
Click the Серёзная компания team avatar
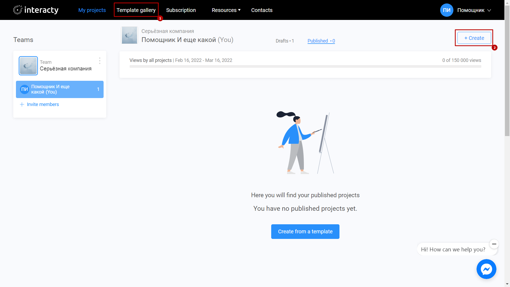tap(28, 66)
